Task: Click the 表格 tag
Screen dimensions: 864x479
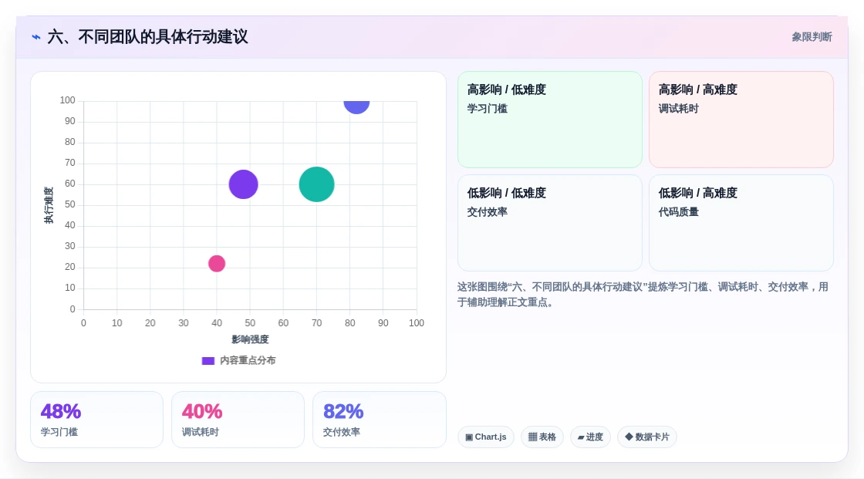Action: pyautogui.click(x=542, y=437)
